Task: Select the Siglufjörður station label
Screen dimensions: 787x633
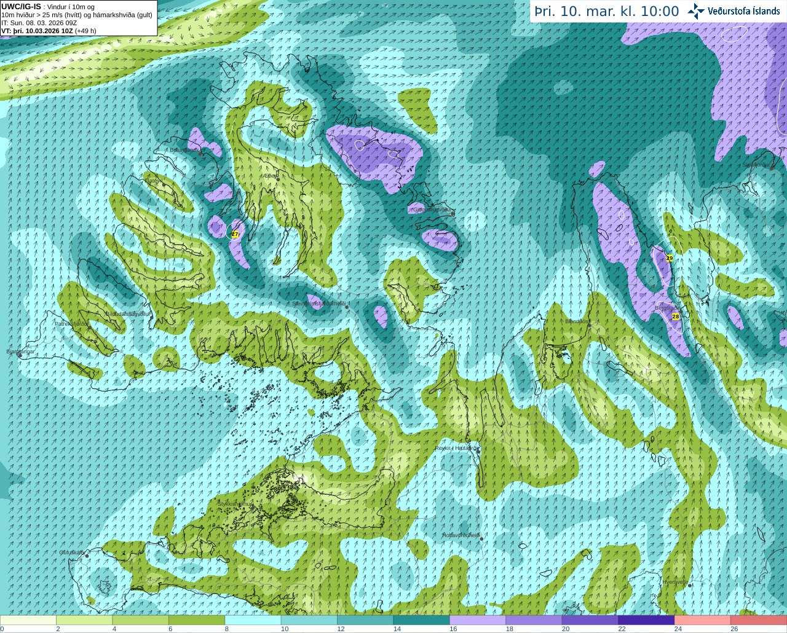Action: pyautogui.click(x=756, y=165)
